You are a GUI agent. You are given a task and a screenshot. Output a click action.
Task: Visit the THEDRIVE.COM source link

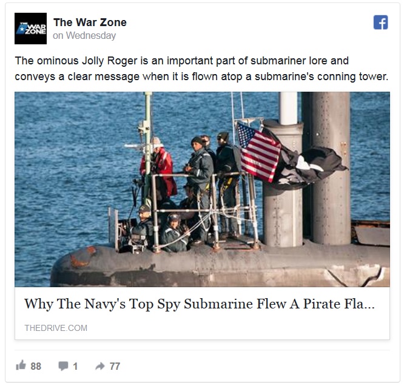[x=56, y=328]
